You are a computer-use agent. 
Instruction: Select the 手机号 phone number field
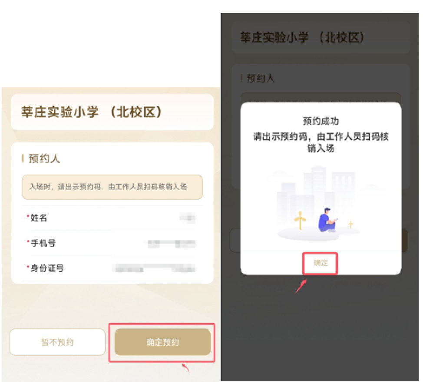[112, 243]
